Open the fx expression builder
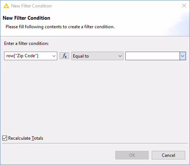Image resolution: width=190 pixels, height=165 pixels. 64,56
